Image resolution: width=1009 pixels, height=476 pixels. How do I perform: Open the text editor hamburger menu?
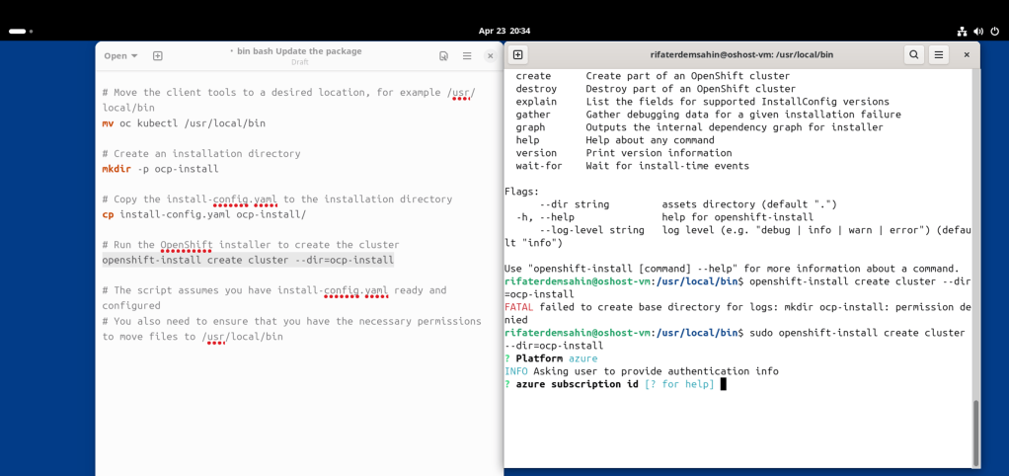point(467,56)
